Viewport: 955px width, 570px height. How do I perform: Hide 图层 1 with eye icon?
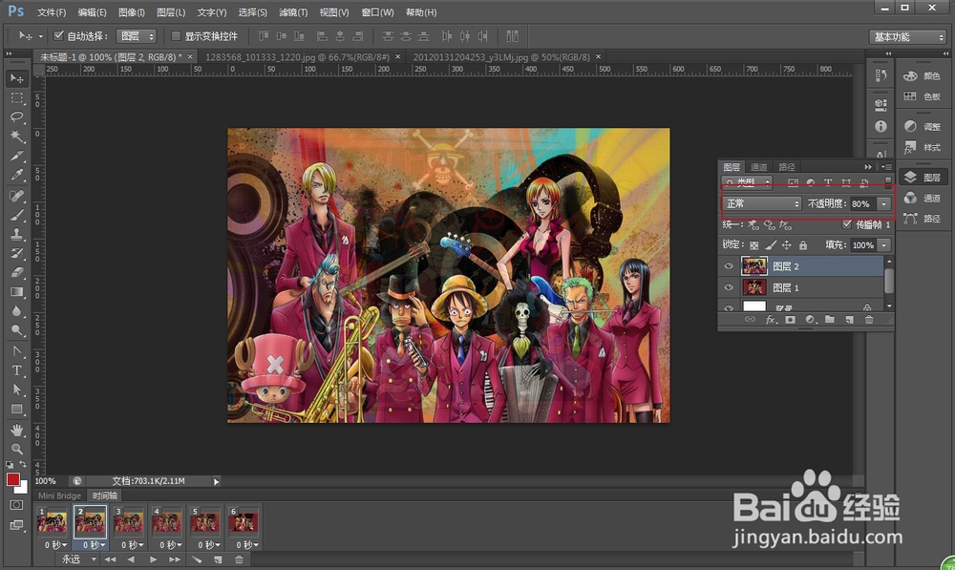729,287
